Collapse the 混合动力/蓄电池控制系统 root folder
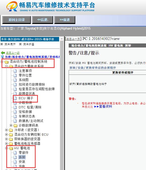 2,62
